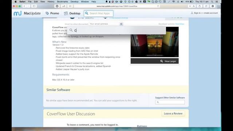The image size is (233, 131).
Task: Go forward with Safari's forward arrow
Action: 28,6
